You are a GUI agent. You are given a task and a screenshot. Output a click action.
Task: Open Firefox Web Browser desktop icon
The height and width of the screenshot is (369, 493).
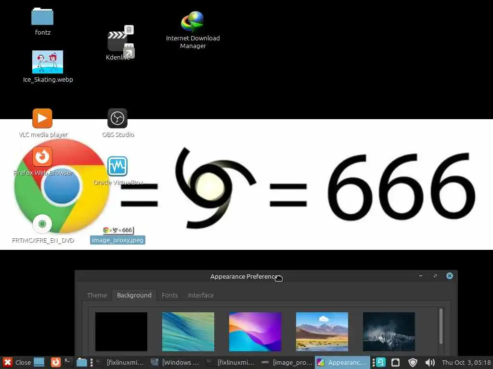tap(42, 157)
